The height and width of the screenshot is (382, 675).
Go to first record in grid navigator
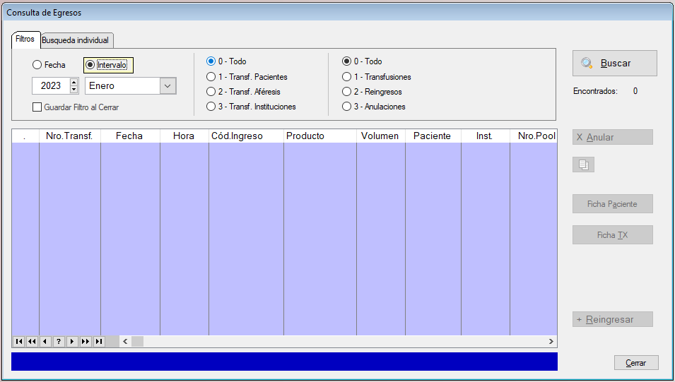point(18,342)
